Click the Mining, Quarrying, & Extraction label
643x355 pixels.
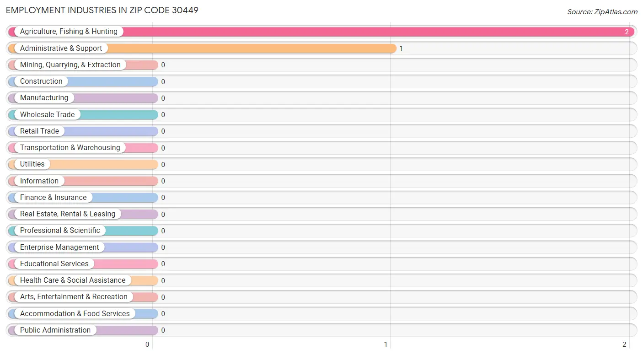pos(70,65)
